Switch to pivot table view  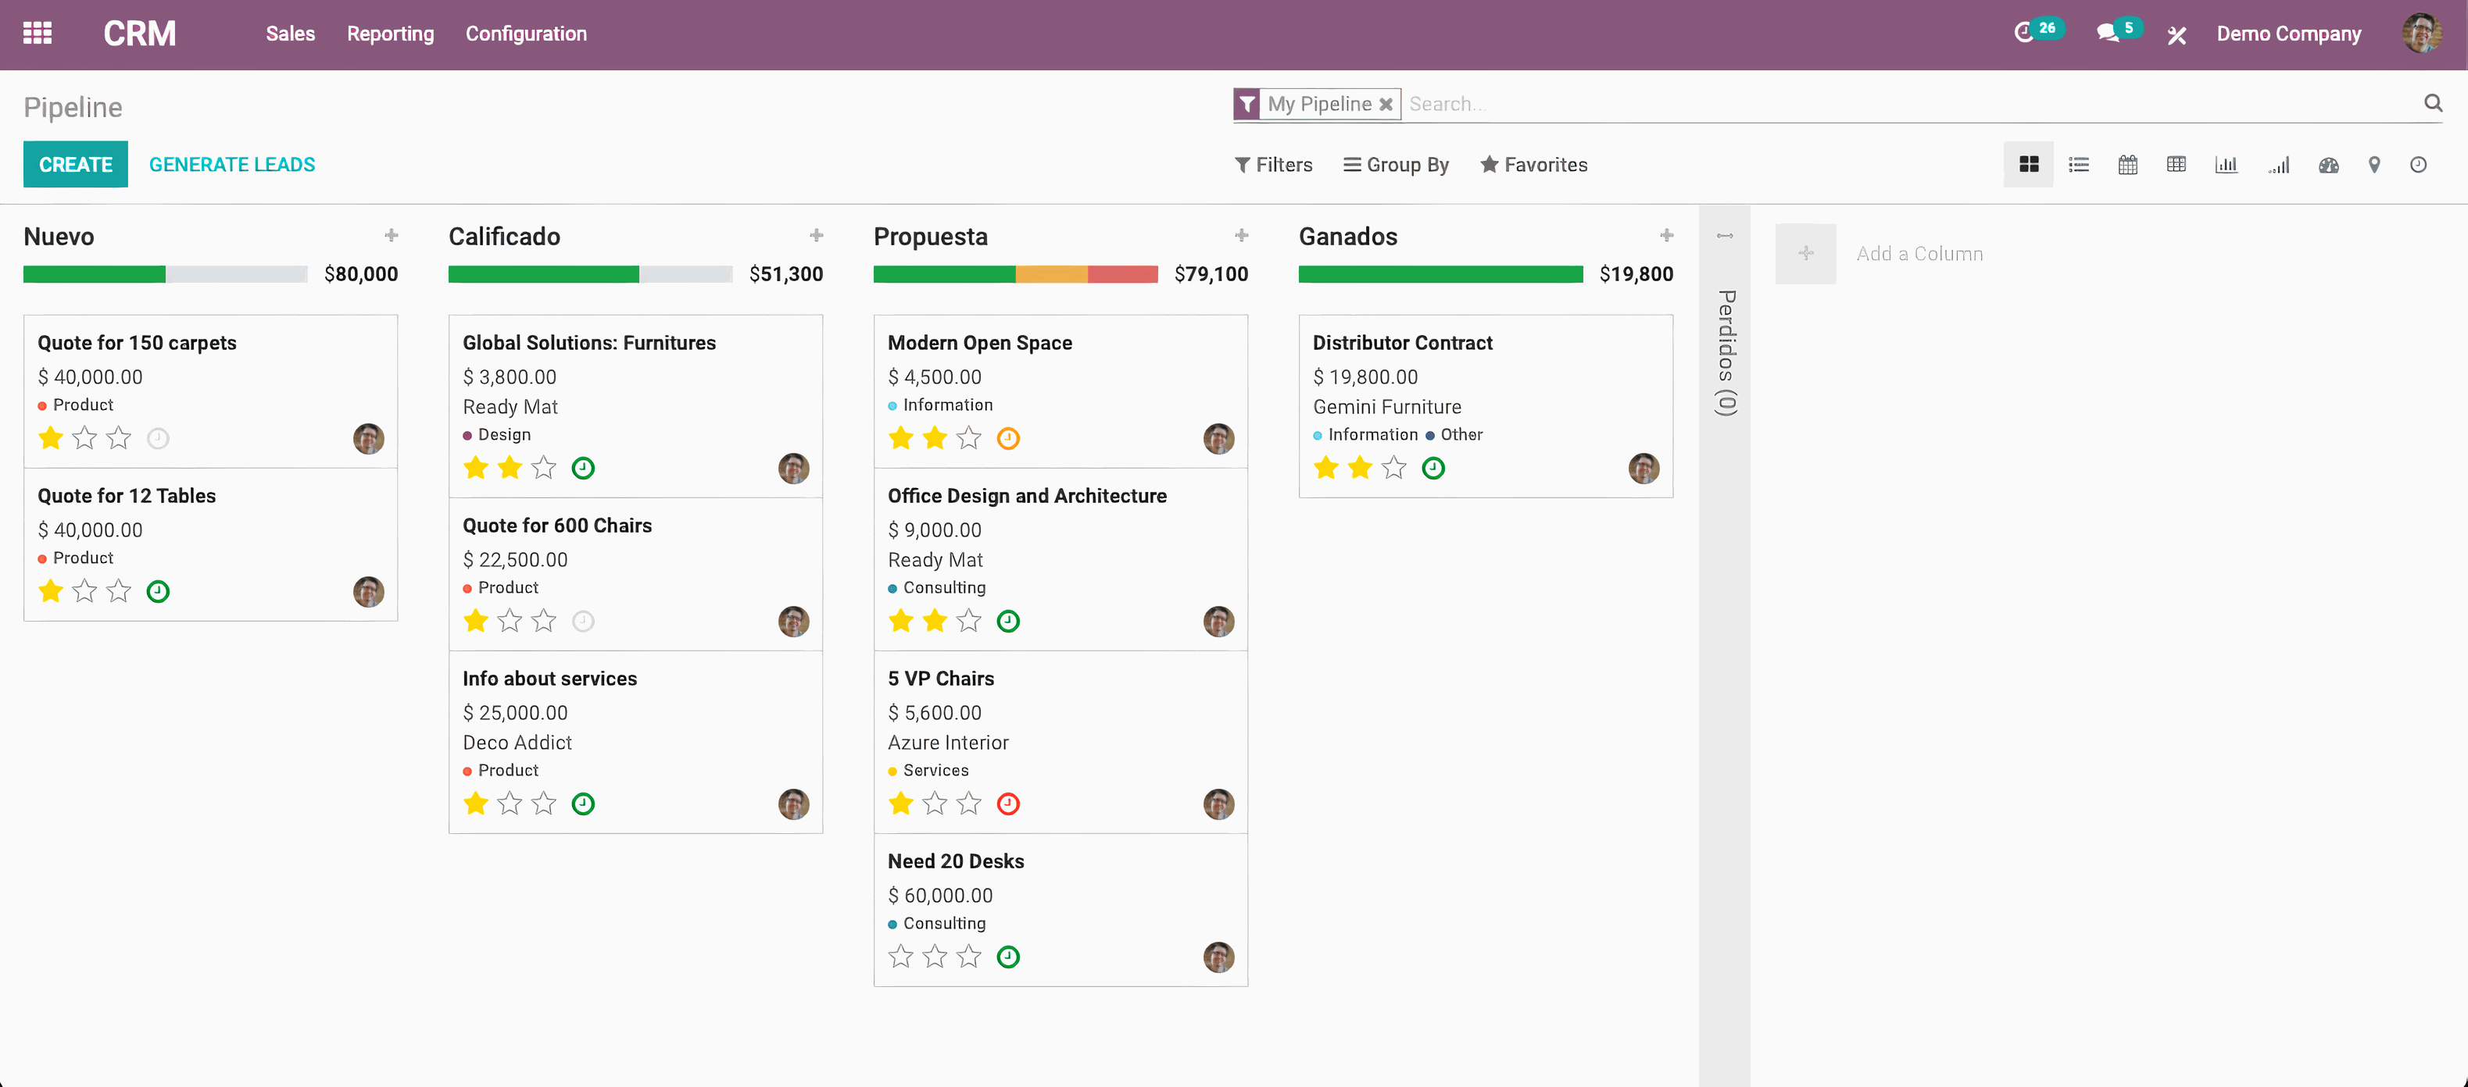pos(2176,164)
